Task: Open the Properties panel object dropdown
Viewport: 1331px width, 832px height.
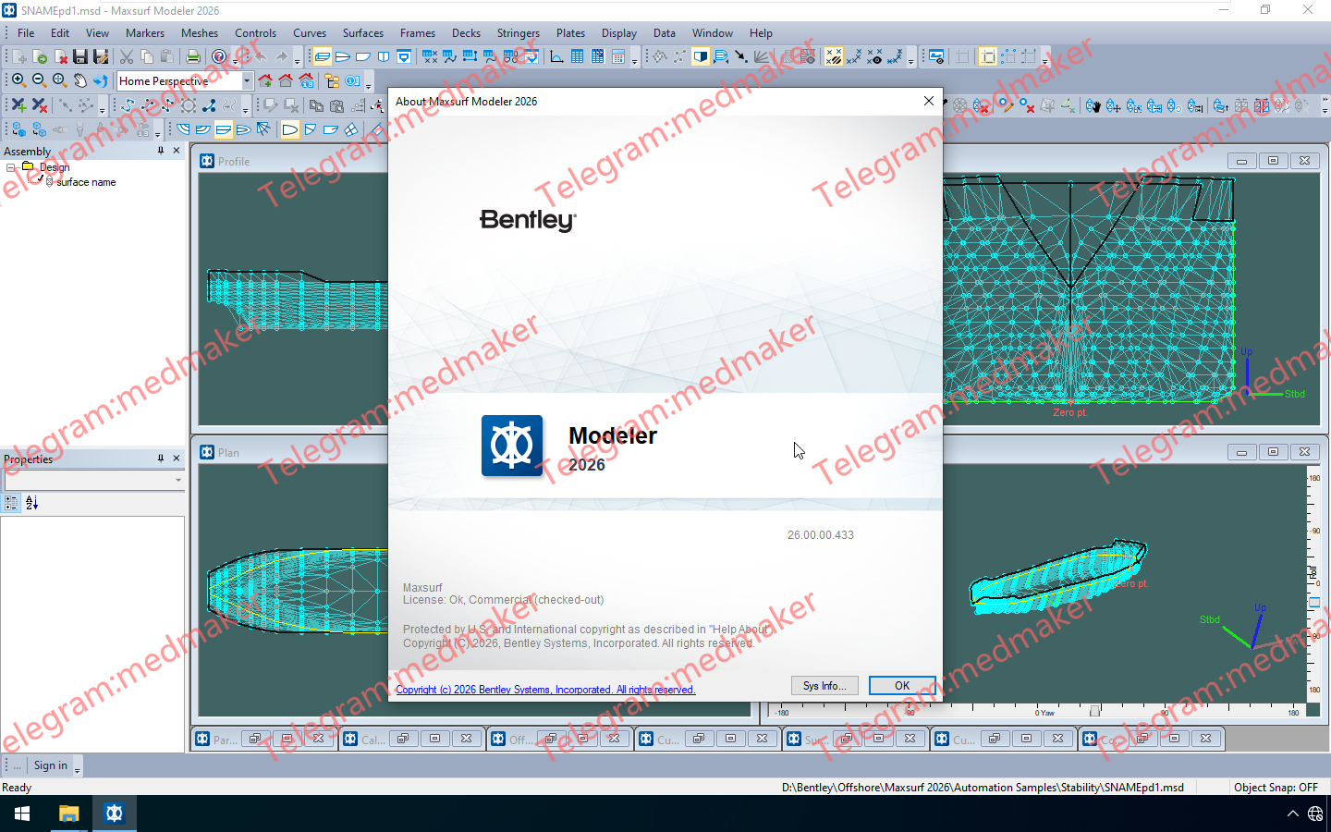Action: [178, 481]
